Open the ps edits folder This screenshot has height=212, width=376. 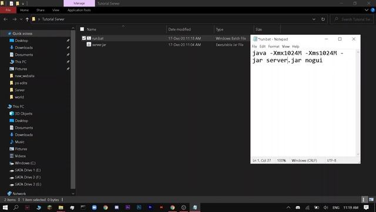pyautogui.click(x=21, y=83)
